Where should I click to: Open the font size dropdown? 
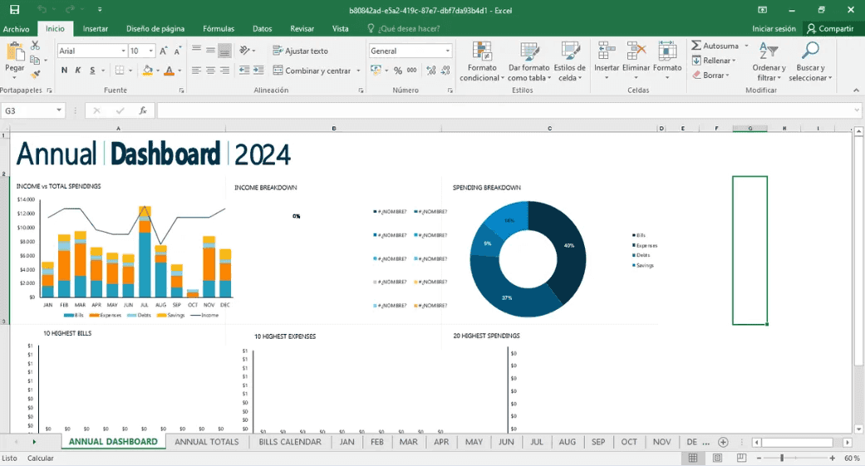[150, 51]
